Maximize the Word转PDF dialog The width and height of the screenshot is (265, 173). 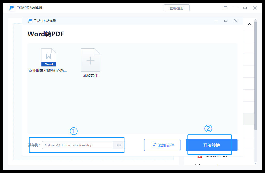tap(226, 21)
